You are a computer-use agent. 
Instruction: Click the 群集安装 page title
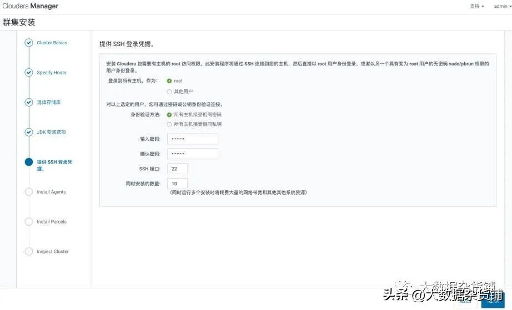tap(19, 22)
